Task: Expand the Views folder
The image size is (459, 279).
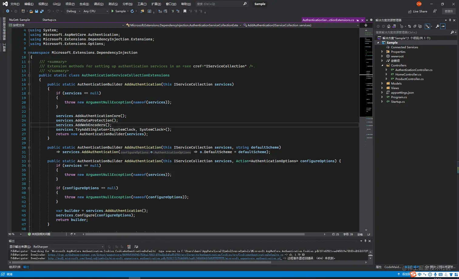Action: pos(382,88)
